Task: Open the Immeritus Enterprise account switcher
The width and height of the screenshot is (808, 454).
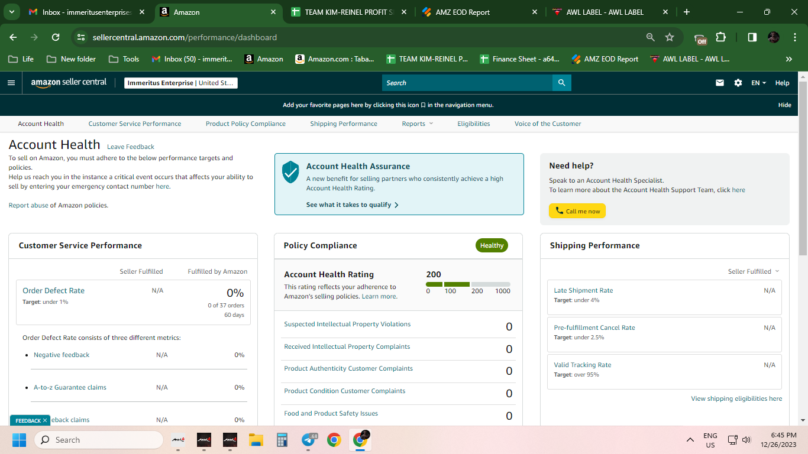Action: [181, 83]
